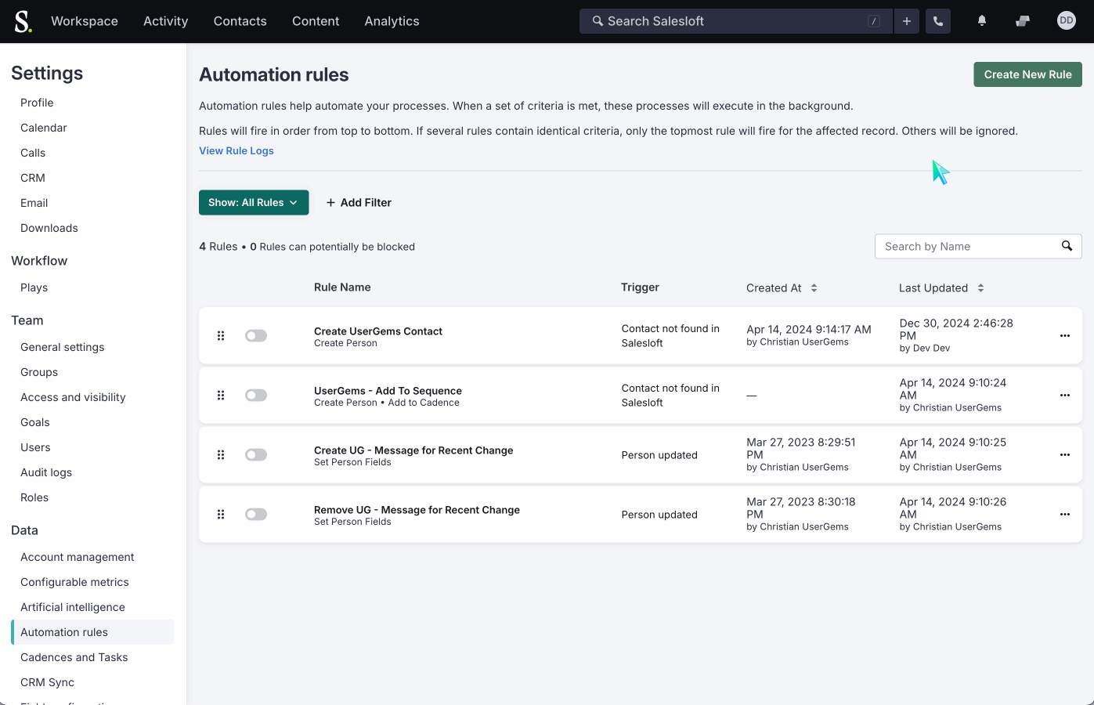Image resolution: width=1094 pixels, height=705 pixels.
Task: Go to Calendar settings
Action: point(44,128)
